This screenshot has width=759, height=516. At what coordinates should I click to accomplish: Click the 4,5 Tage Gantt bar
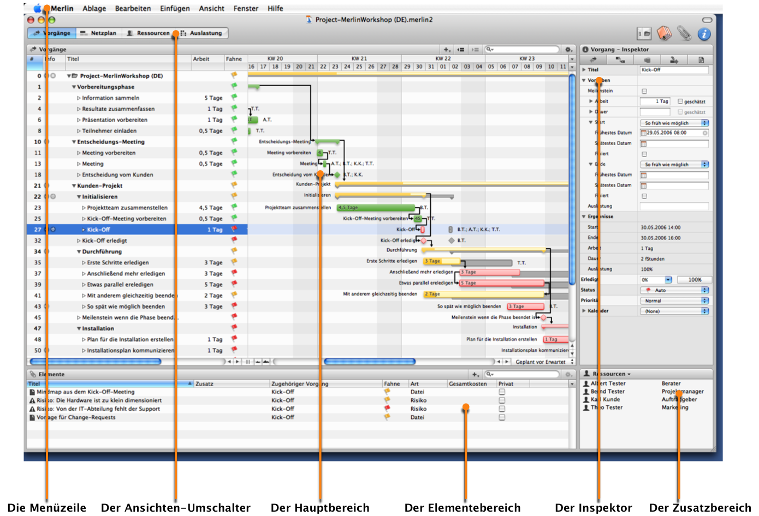pos(376,208)
